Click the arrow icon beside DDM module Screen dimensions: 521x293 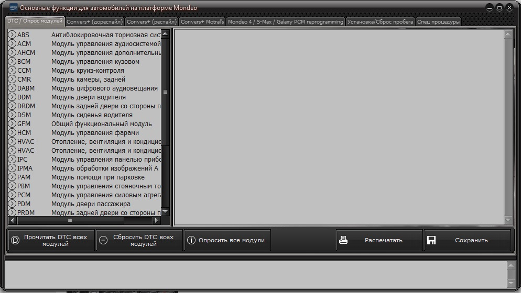click(12, 97)
